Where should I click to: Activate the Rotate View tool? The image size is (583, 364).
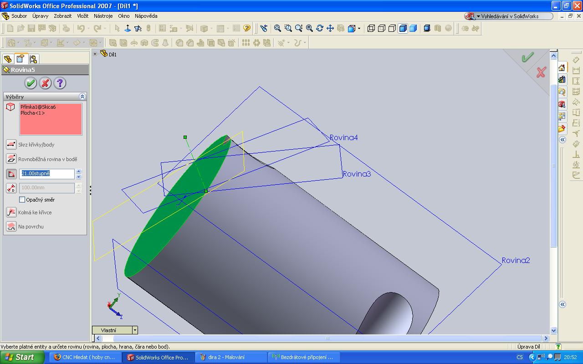click(x=320, y=28)
